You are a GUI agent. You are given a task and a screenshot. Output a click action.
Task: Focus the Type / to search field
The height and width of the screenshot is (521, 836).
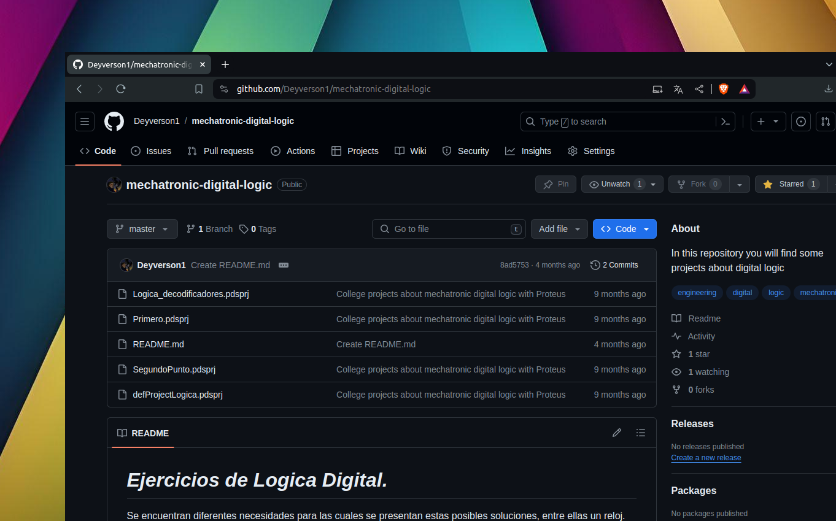pyautogui.click(x=627, y=122)
